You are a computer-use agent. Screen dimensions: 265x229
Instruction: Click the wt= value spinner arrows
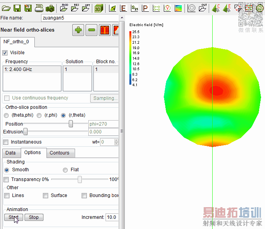coord(116,142)
